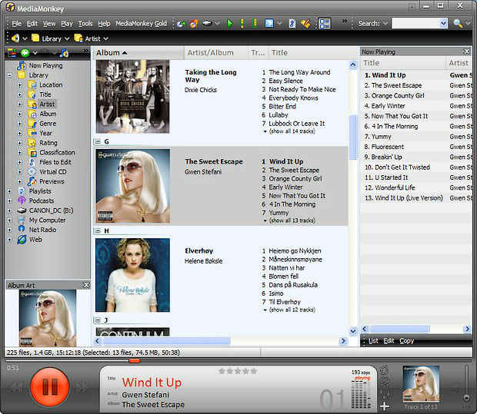Select track Not Ready To Make Nice
The width and height of the screenshot is (477, 414).
(302, 89)
